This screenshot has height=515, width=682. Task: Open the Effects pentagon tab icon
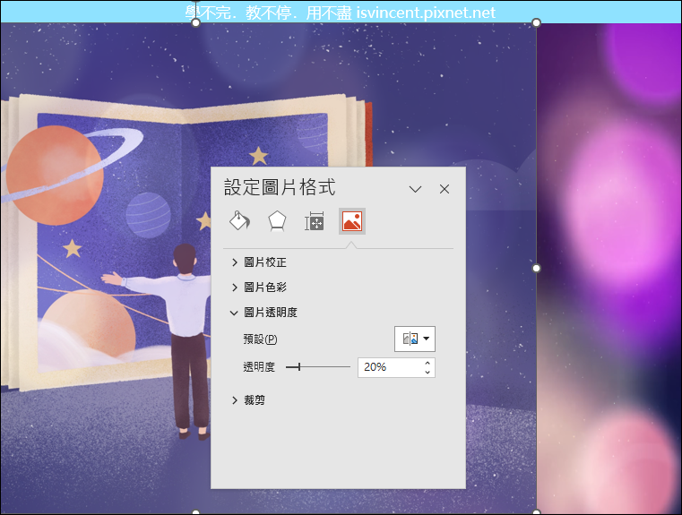tap(277, 221)
